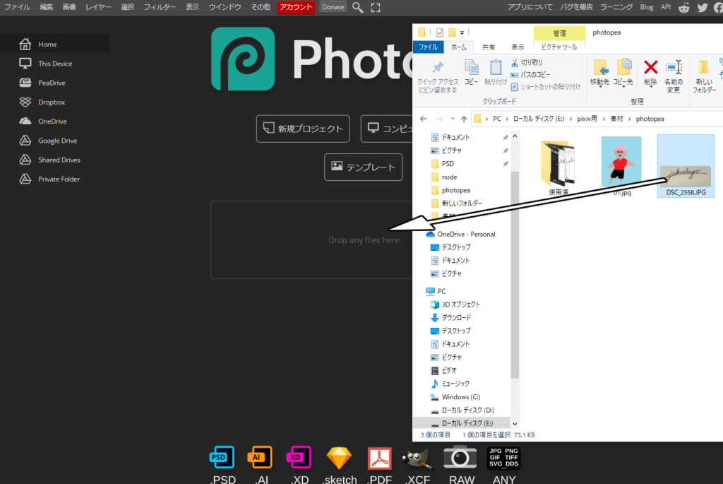Open バグを報告 link
The width and height of the screenshot is (723, 484).
(576, 7)
